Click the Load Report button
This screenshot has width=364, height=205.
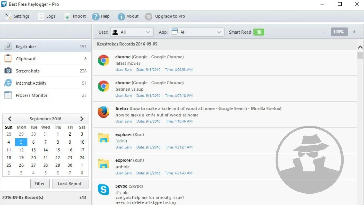point(70,184)
